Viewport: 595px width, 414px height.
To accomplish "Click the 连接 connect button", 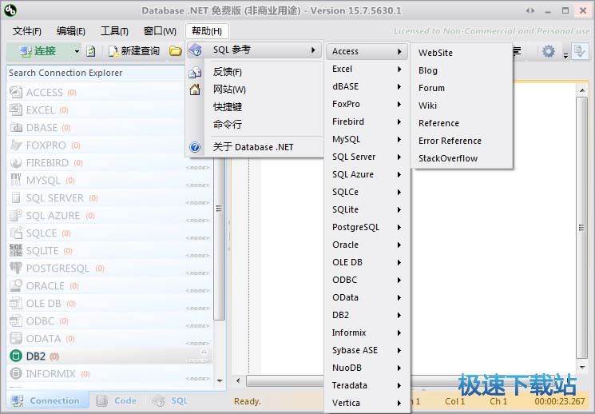I will [x=38, y=51].
